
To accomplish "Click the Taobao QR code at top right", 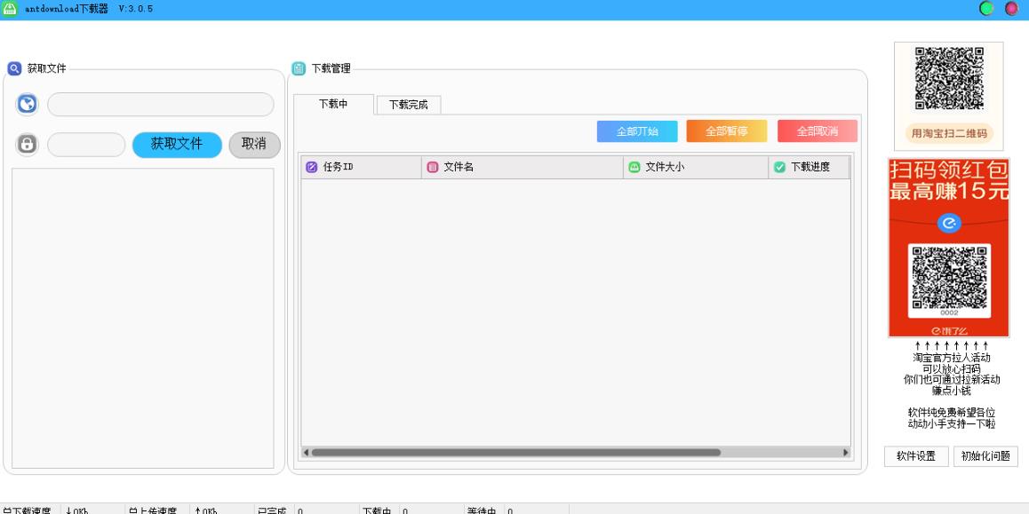I will pos(949,78).
